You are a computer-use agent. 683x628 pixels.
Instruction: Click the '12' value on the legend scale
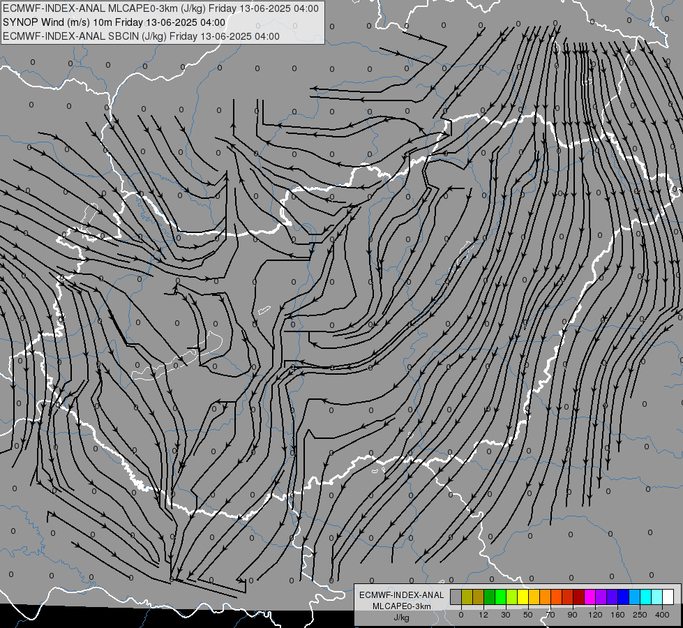483,615
